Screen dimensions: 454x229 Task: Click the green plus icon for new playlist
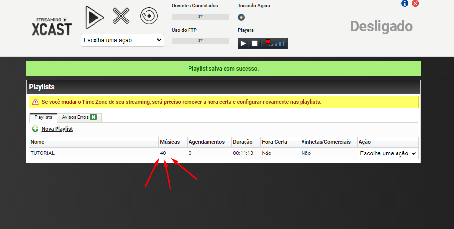35,129
